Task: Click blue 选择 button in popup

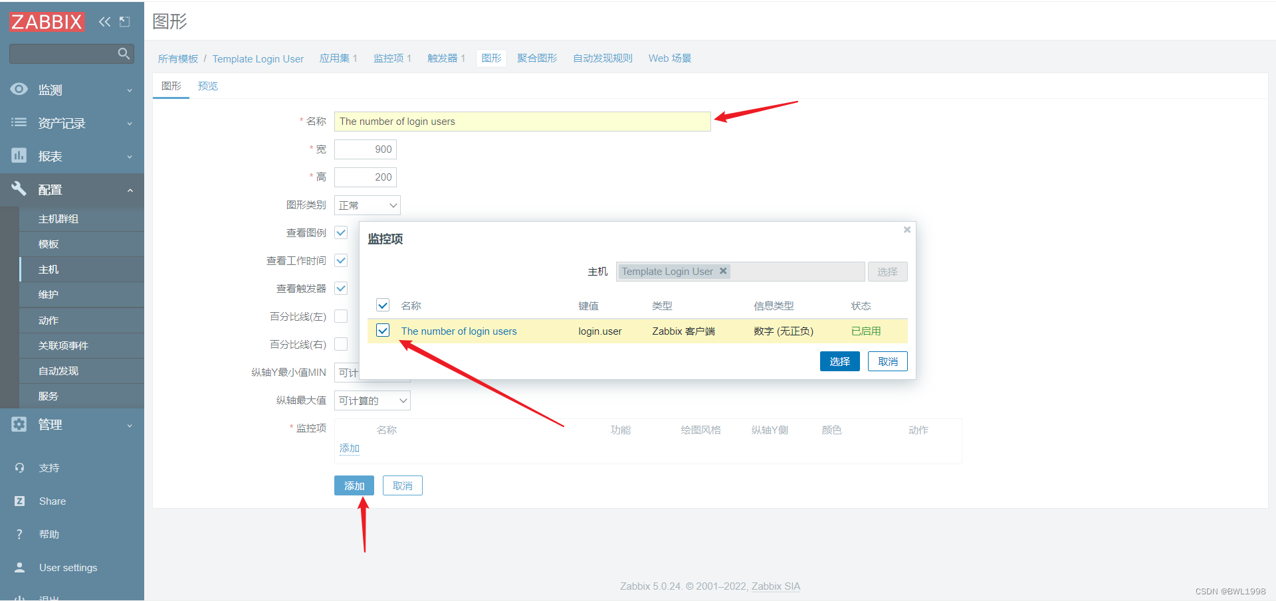Action: point(840,361)
